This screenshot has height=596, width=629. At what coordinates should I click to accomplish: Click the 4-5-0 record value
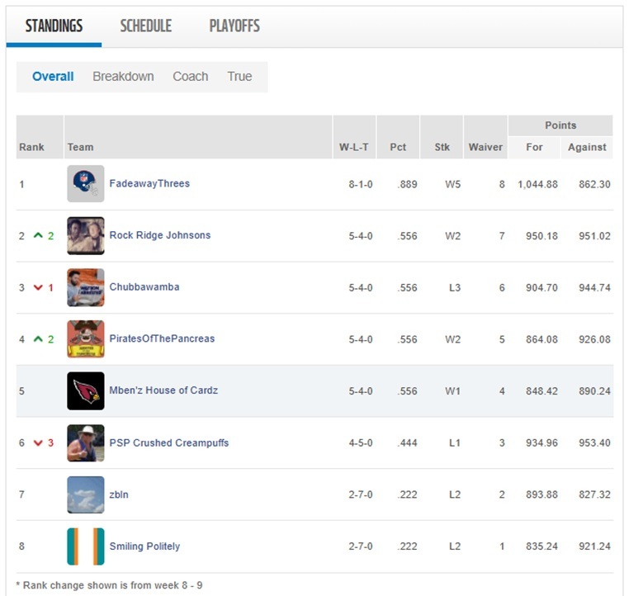click(x=360, y=442)
